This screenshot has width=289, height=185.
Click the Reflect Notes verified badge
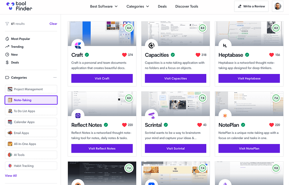point(106,125)
